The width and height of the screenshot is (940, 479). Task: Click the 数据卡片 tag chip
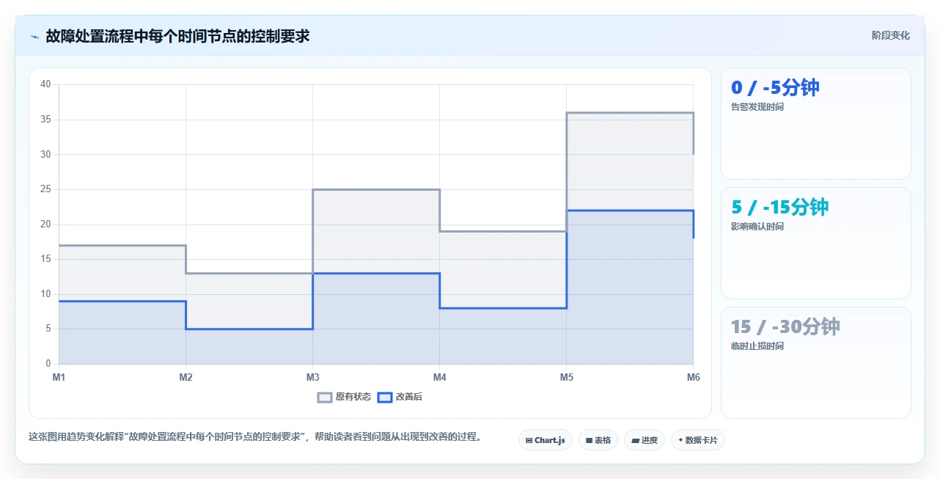point(697,440)
